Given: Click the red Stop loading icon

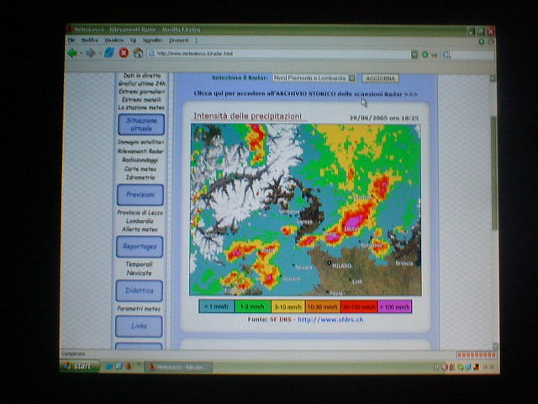Looking at the screenshot, I should [124, 53].
